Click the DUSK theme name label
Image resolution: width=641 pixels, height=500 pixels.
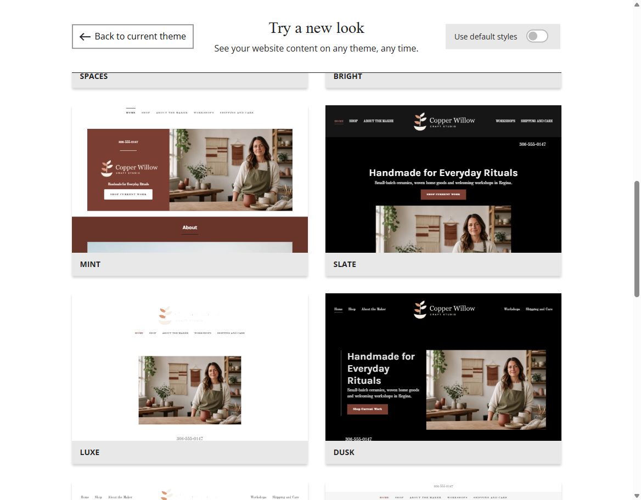click(344, 452)
